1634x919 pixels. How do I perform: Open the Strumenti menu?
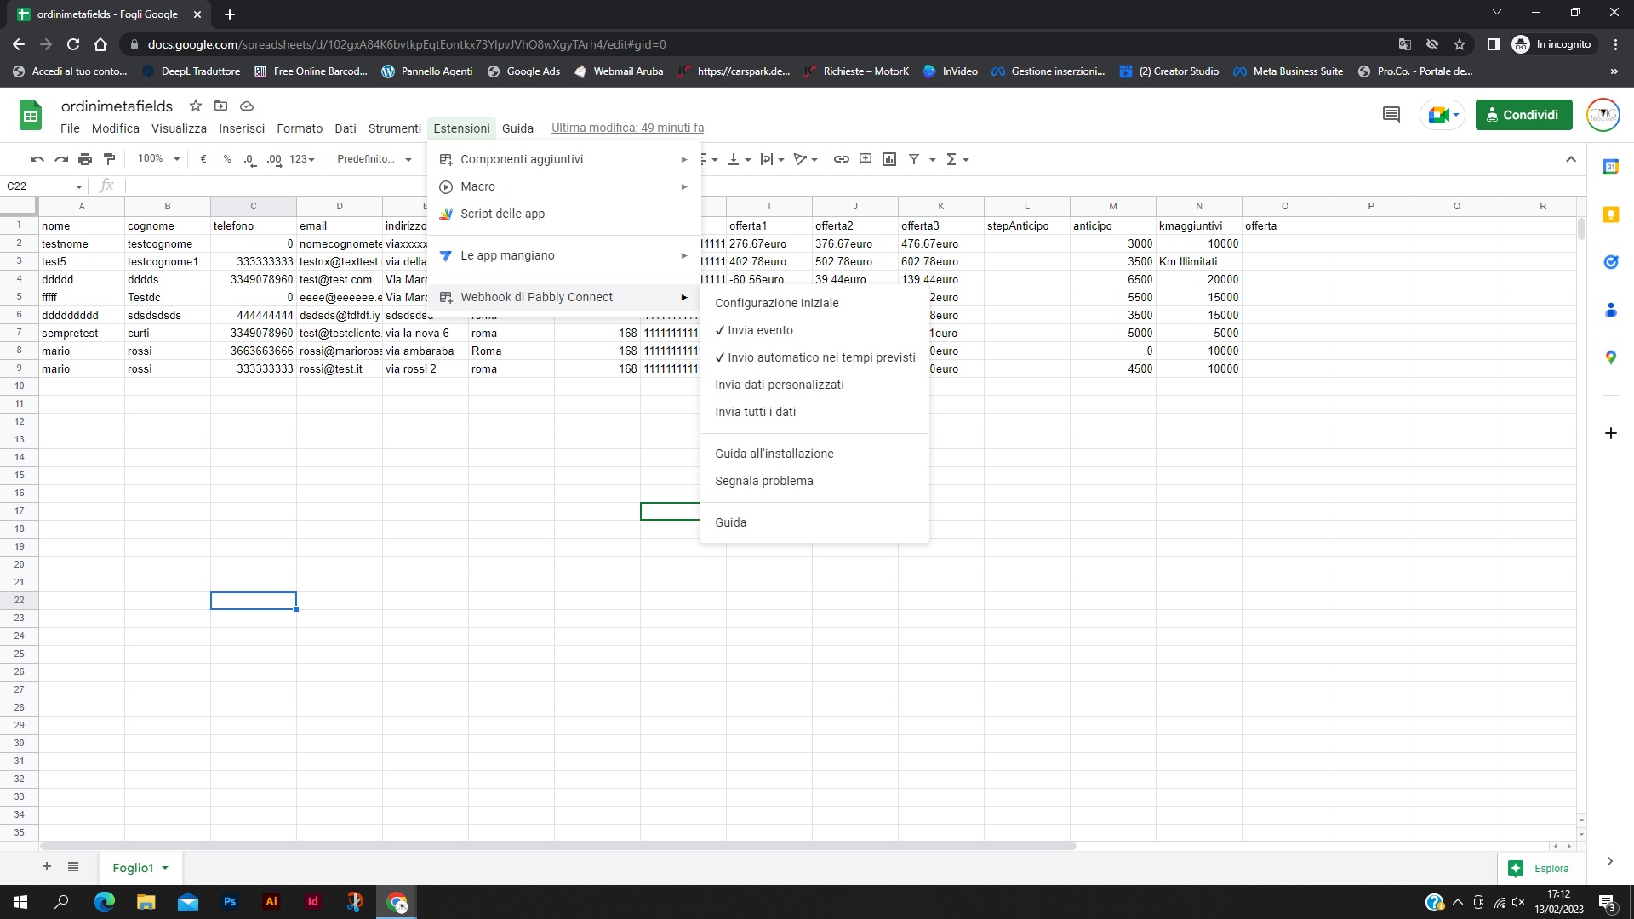tap(395, 128)
